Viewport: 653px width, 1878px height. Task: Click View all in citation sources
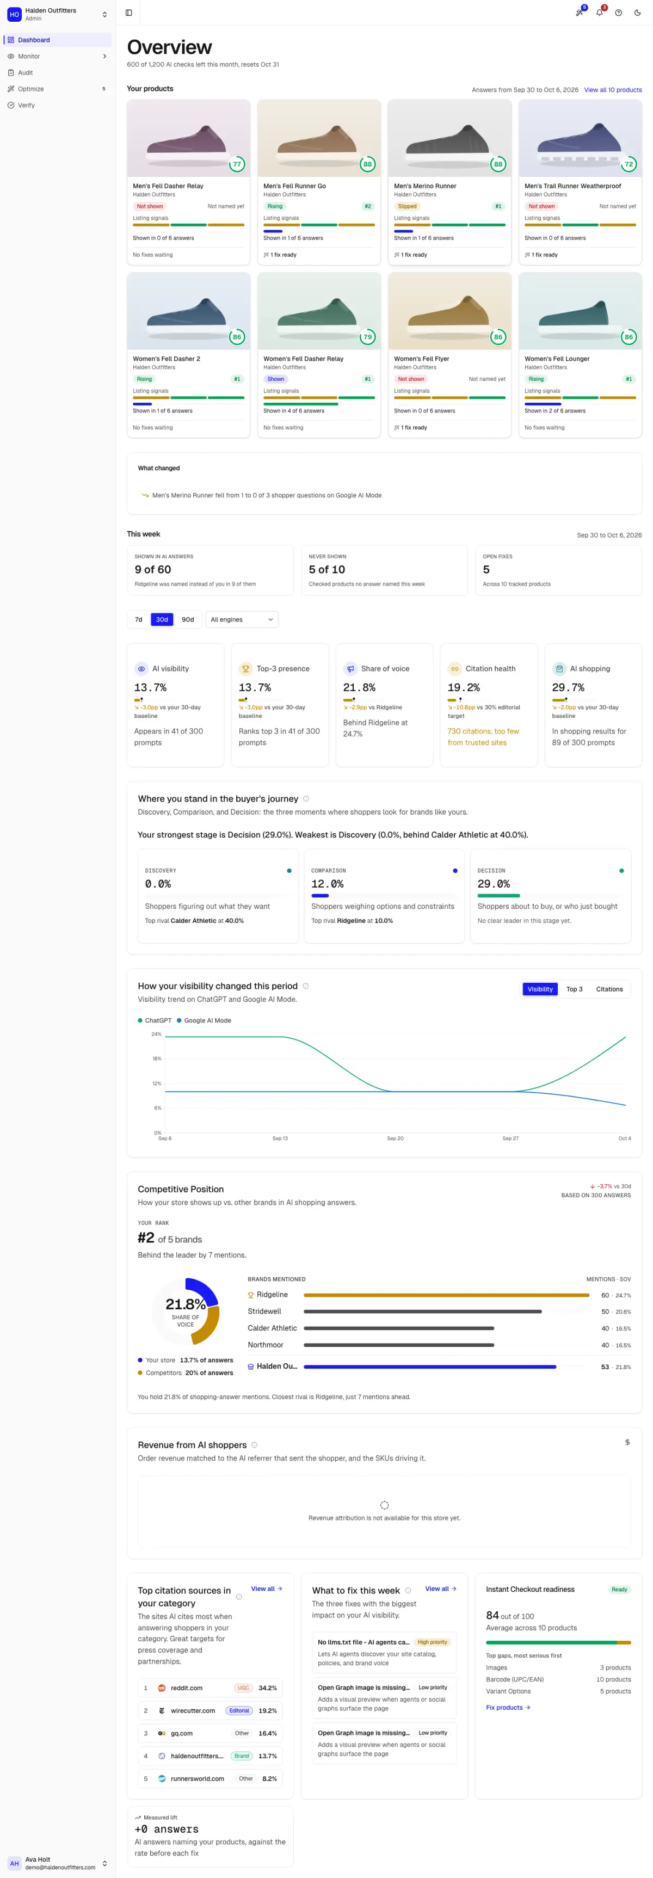click(x=267, y=1588)
